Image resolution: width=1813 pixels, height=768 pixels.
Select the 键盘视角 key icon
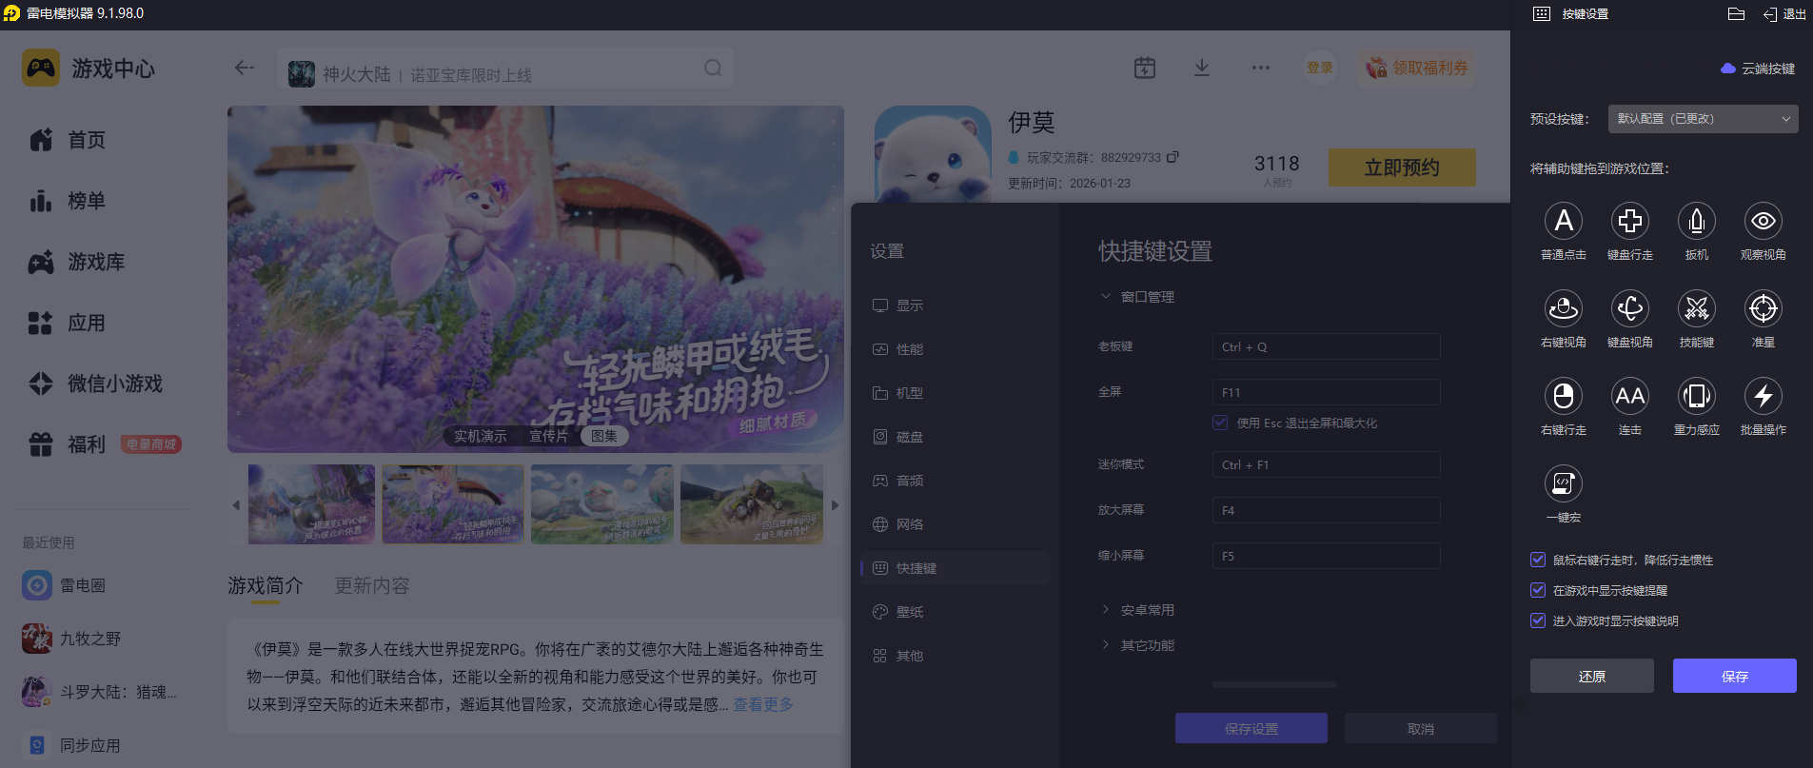[x=1629, y=308]
